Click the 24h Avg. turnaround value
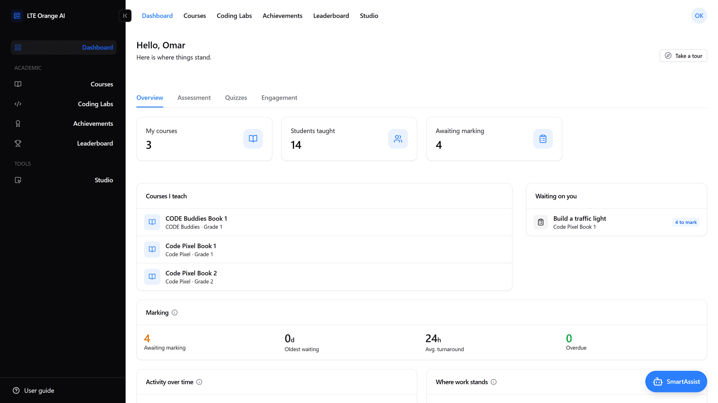The height and width of the screenshot is (403, 718). (433, 338)
